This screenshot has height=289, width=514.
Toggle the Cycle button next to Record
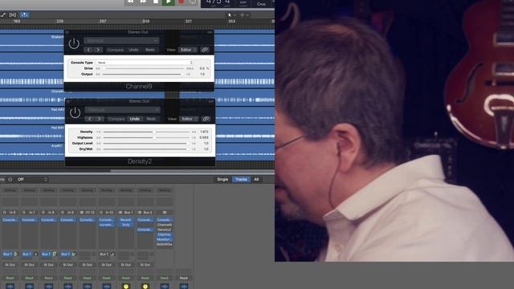[193, 2]
